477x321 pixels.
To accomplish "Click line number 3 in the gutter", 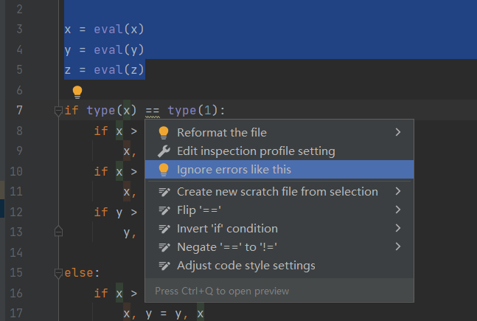I will click(x=19, y=30).
